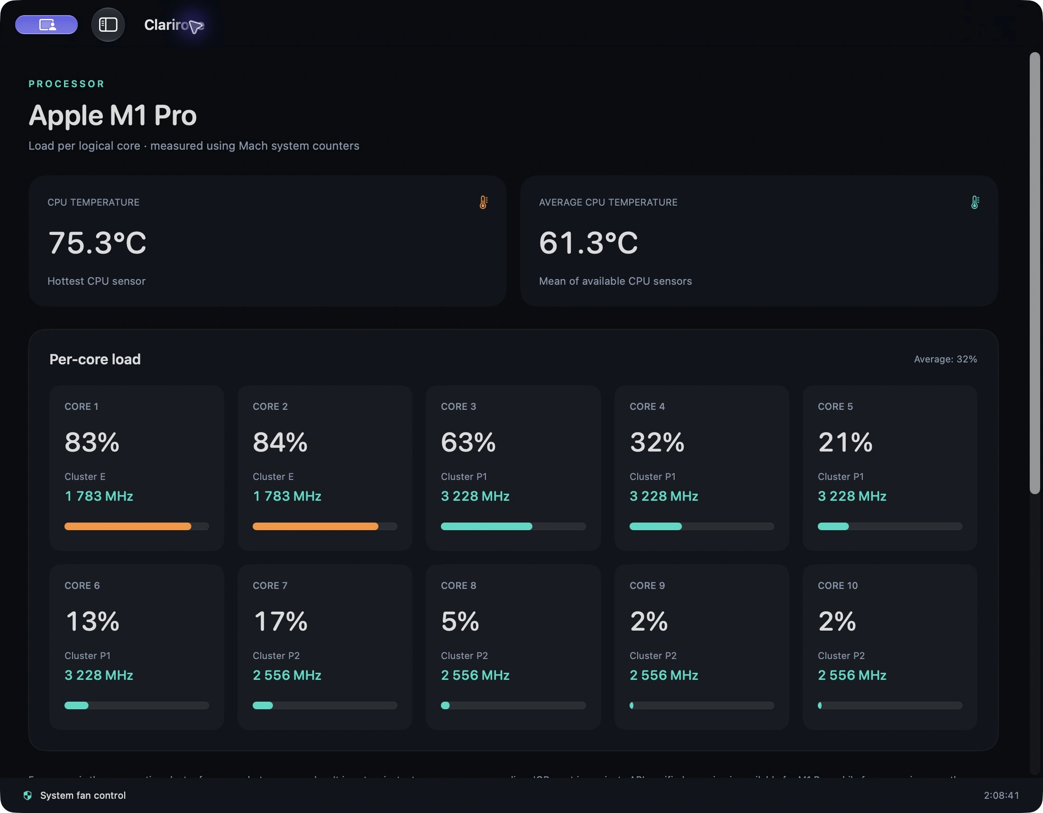Click the Core 1 orange load bar
The height and width of the screenshot is (813, 1043).
click(x=137, y=526)
